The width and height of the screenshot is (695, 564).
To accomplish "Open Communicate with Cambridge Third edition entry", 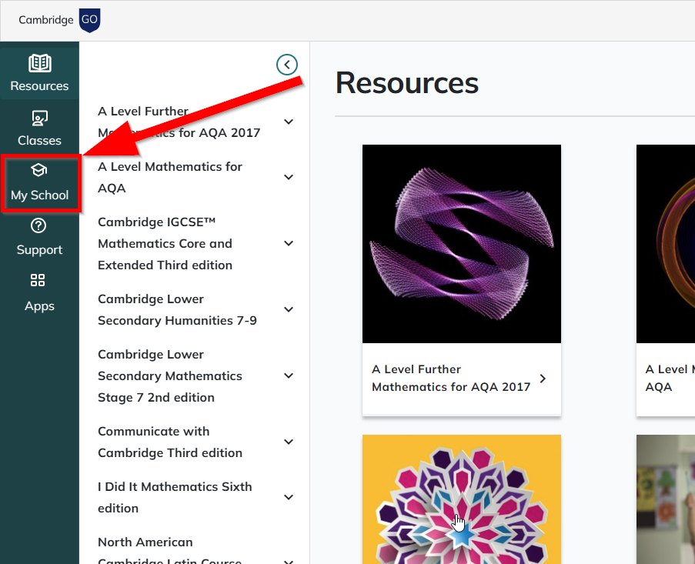I will point(170,442).
